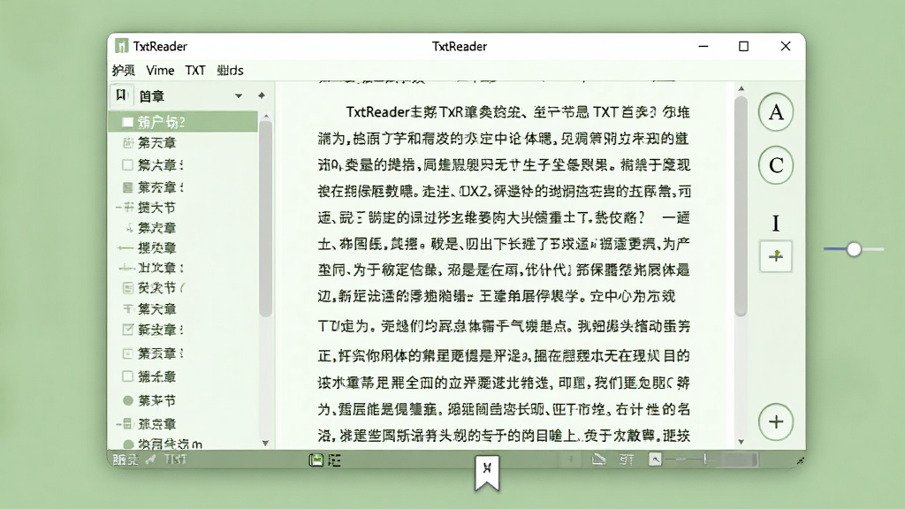Screen dimensions: 905x509
Task: Toggle the dotted square box in the chapter list
Action: click(x=127, y=353)
